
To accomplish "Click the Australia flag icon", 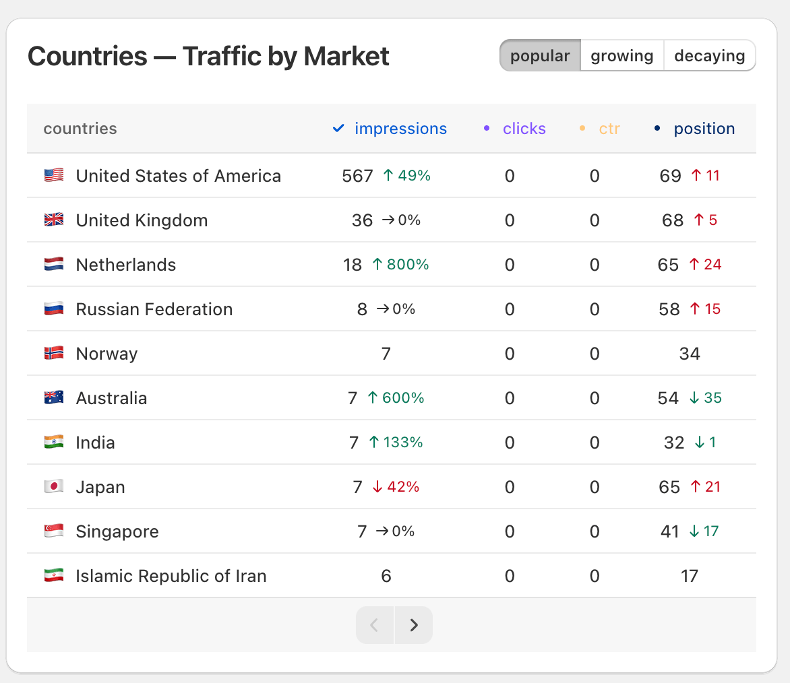I will 53,397.
